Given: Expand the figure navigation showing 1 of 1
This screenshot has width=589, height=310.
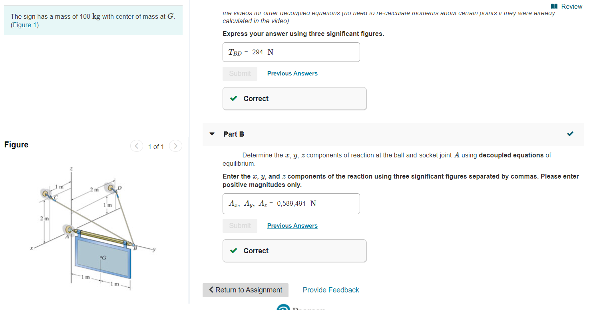Looking at the screenshot, I should coord(156,147).
